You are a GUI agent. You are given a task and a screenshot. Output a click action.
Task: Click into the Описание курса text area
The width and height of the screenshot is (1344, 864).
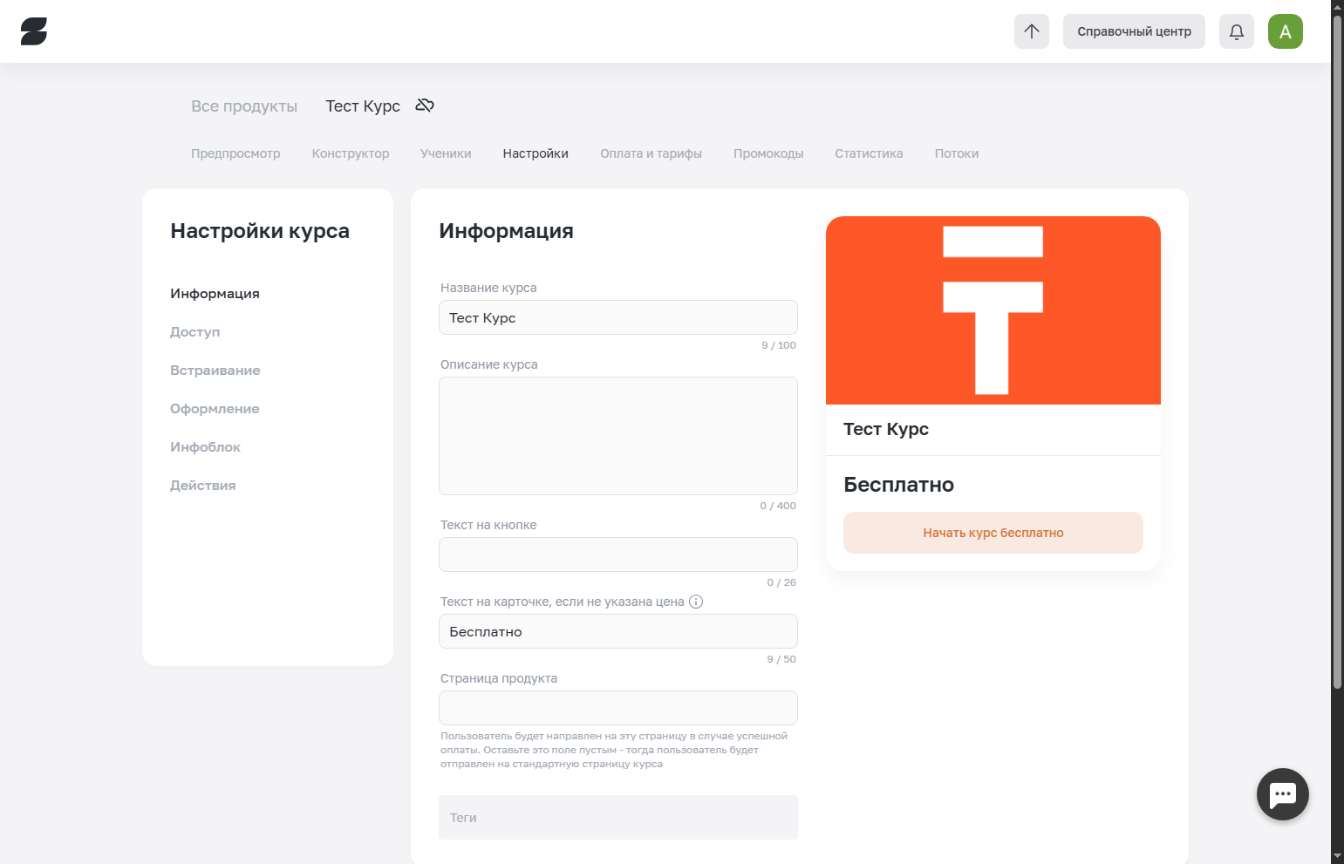pyautogui.click(x=618, y=436)
